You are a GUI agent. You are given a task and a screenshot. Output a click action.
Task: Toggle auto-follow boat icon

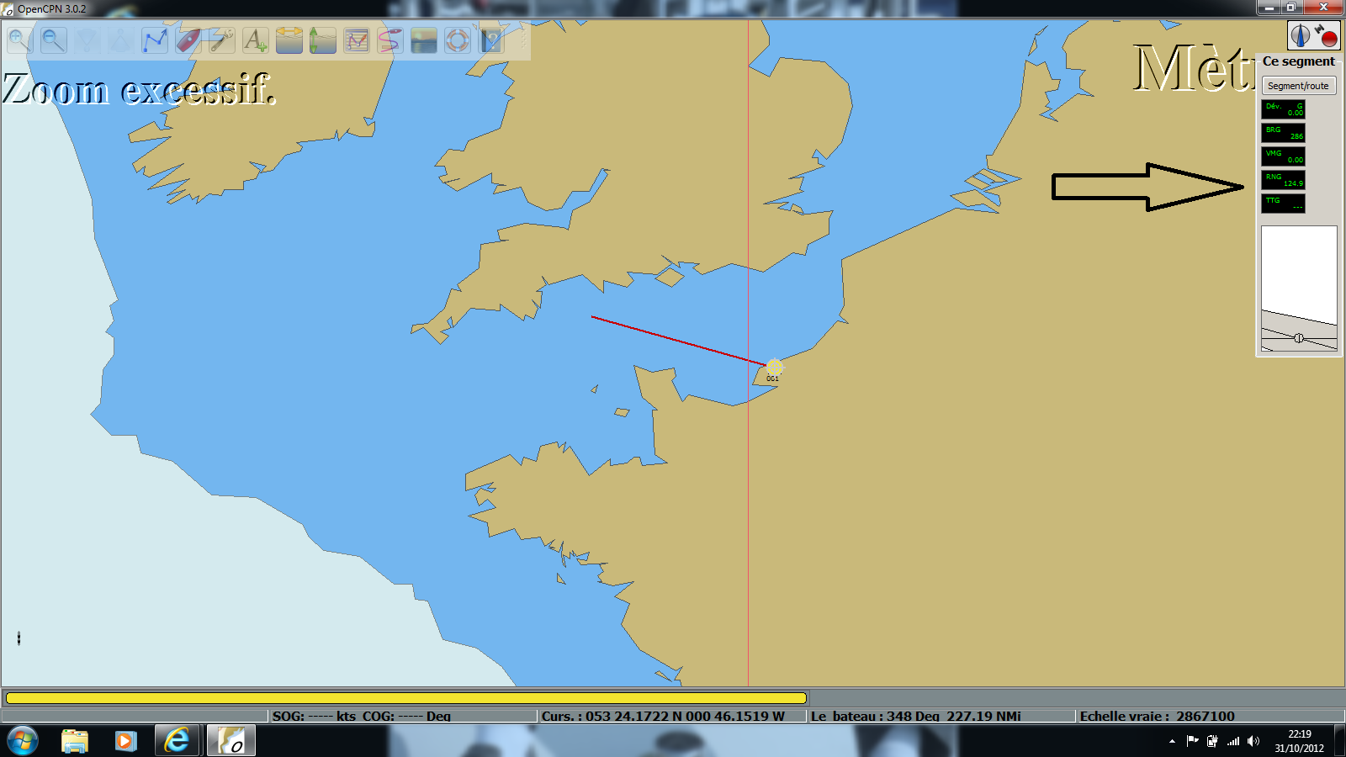pos(188,40)
